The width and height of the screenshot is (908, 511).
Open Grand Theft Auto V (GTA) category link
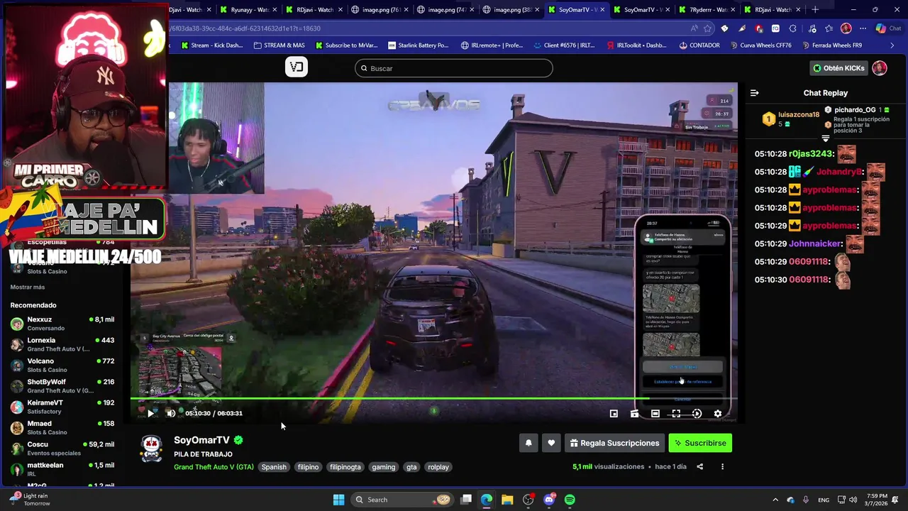click(x=214, y=467)
